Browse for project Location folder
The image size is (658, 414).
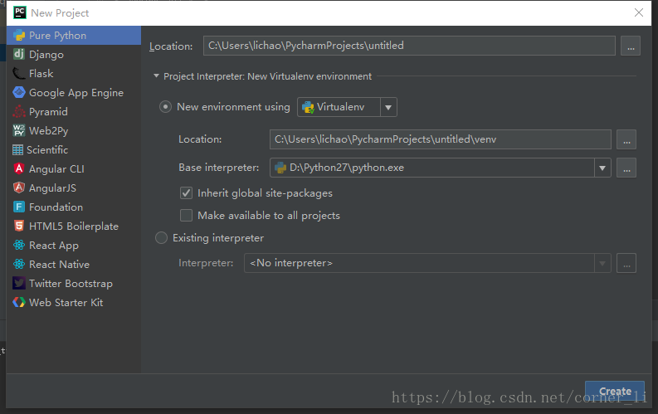coord(631,46)
